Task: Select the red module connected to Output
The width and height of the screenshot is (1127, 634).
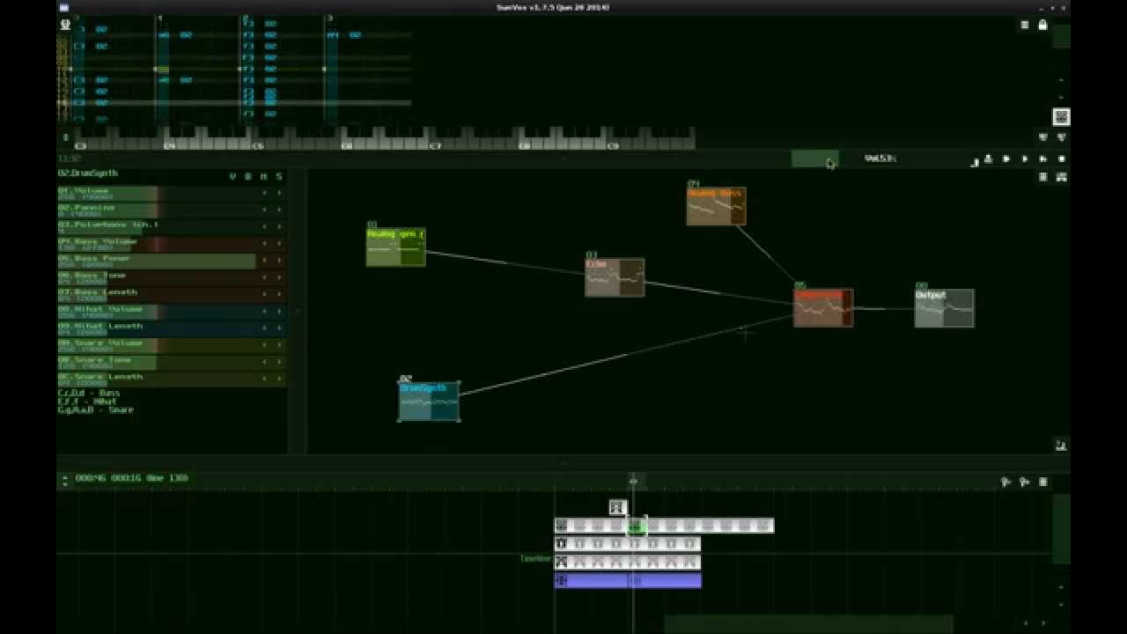Action: (x=823, y=308)
